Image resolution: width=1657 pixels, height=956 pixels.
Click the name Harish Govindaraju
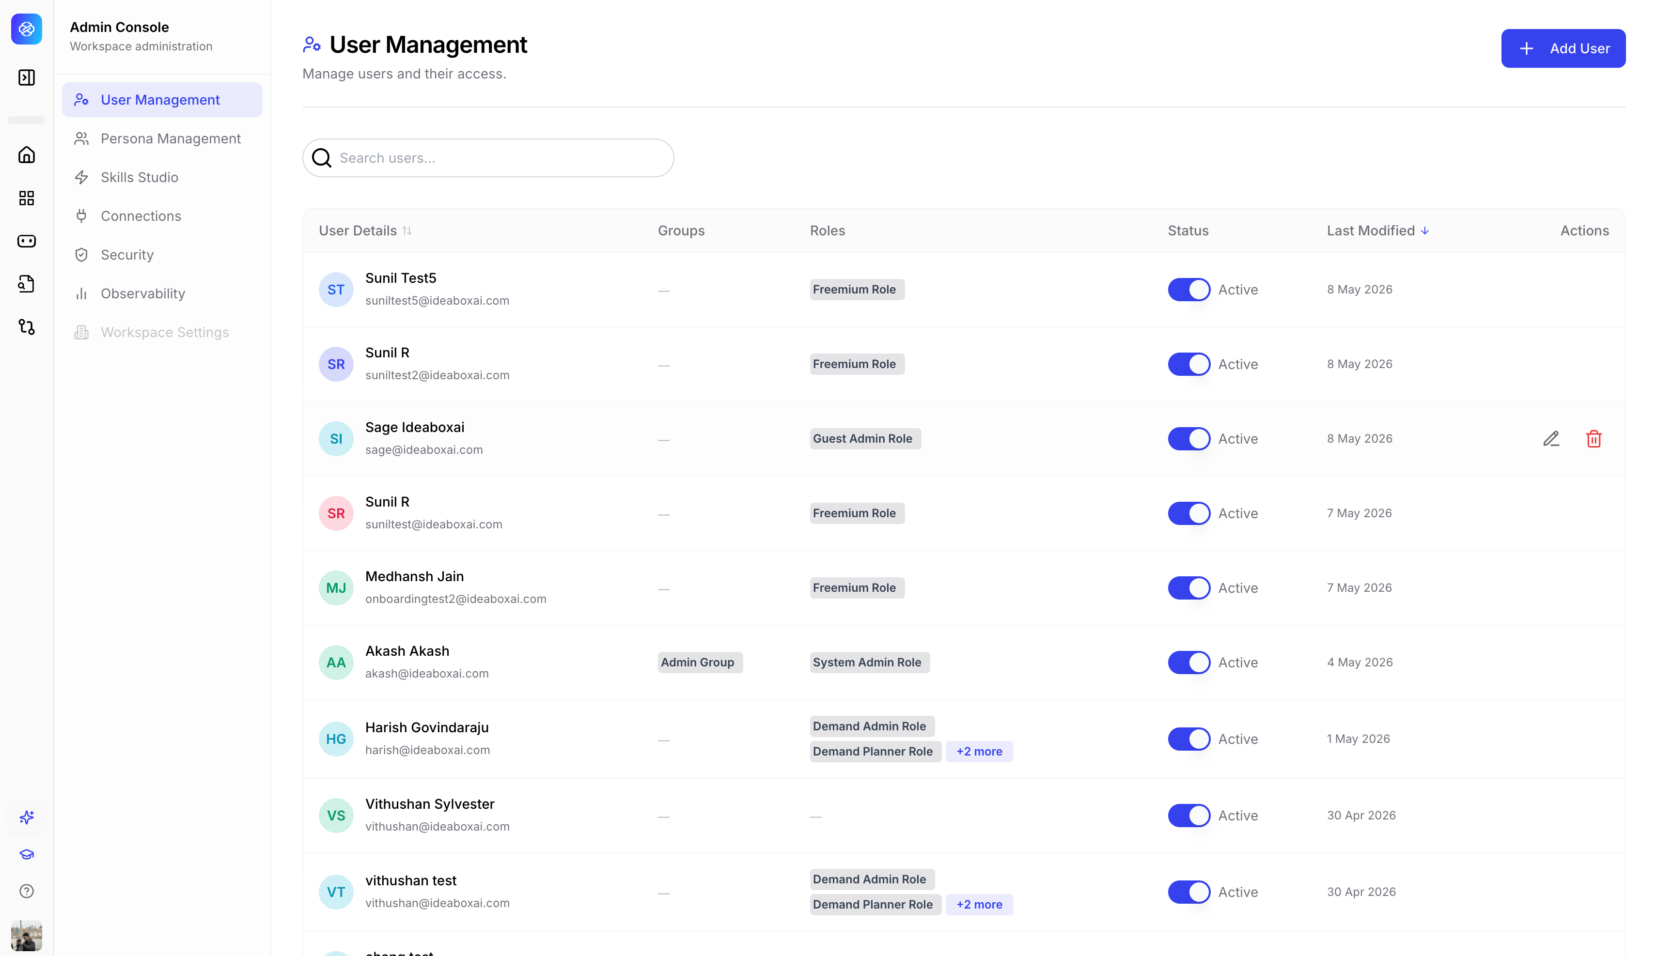pos(427,727)
